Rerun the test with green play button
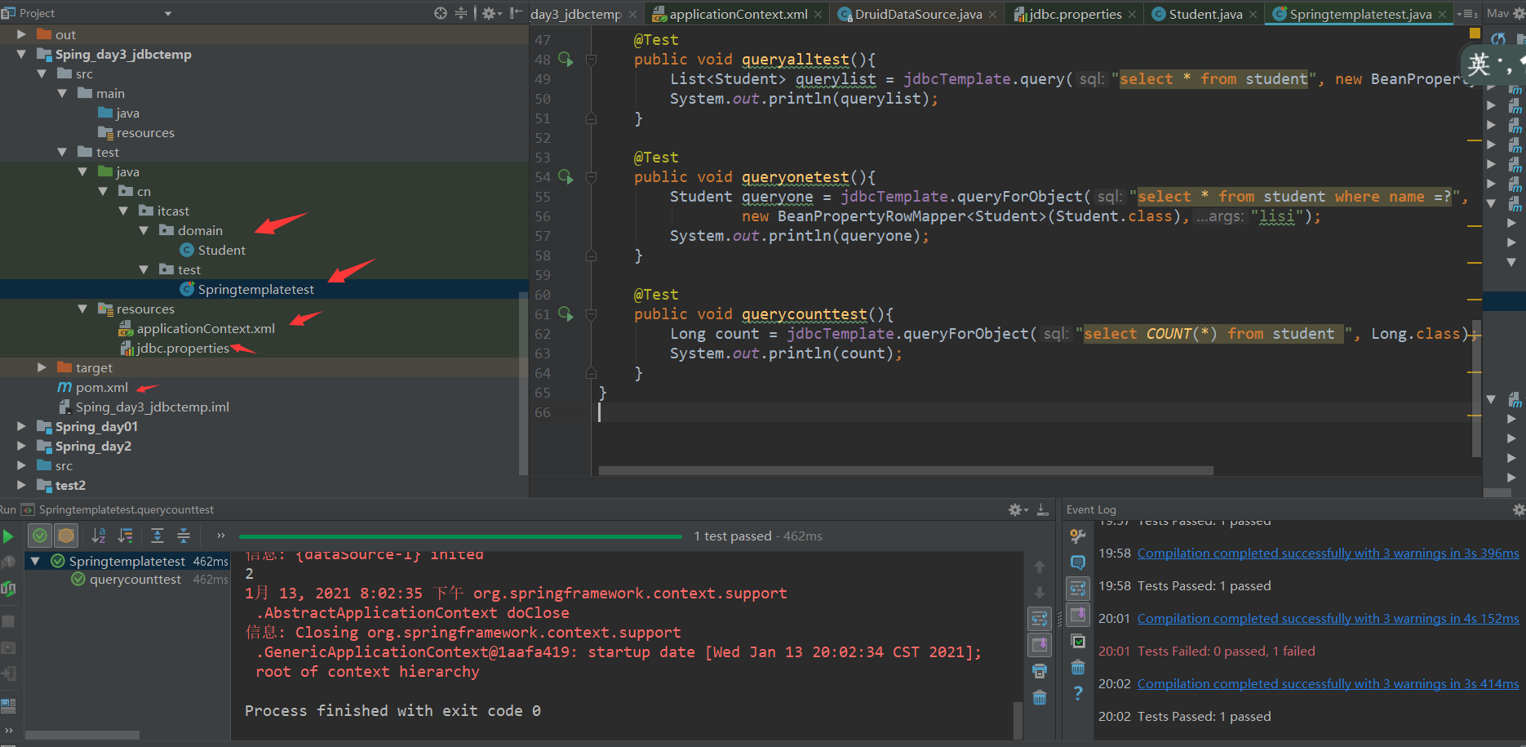This screenshot has height=747, width=1526. click(8, 536)
